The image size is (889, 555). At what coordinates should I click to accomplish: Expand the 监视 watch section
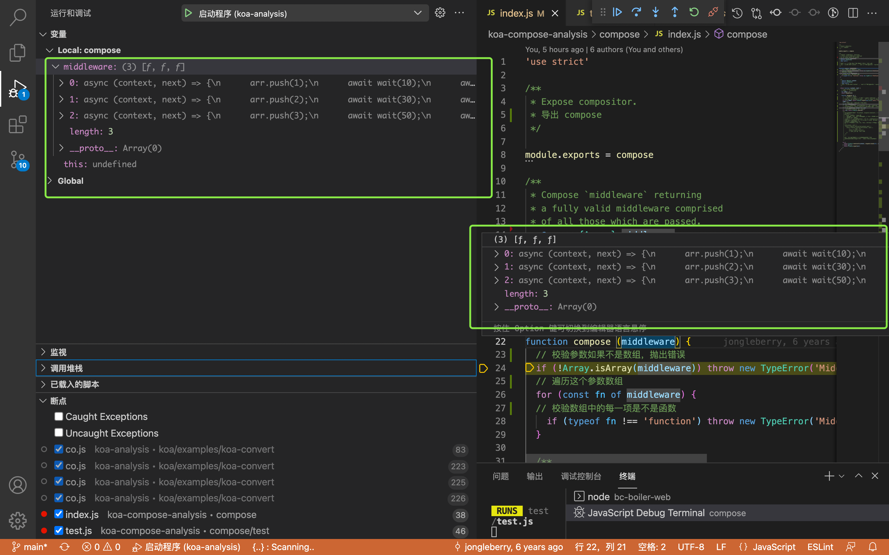43,352
